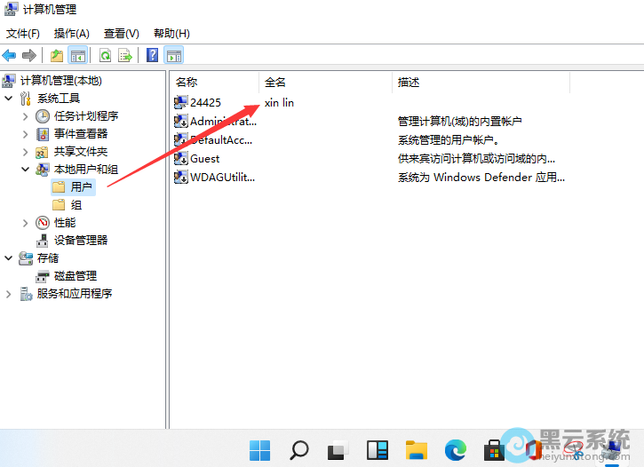Screen dimensions: 644x467
Task: Expand the 任务计划程序 node
Action: tap(25, 116)
